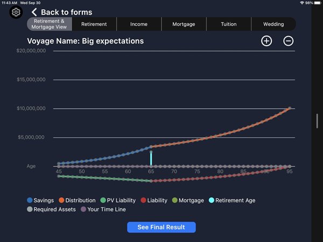Click the vertical scrollbar handle on right
This screenshot has width=323, height=242.
318,121
